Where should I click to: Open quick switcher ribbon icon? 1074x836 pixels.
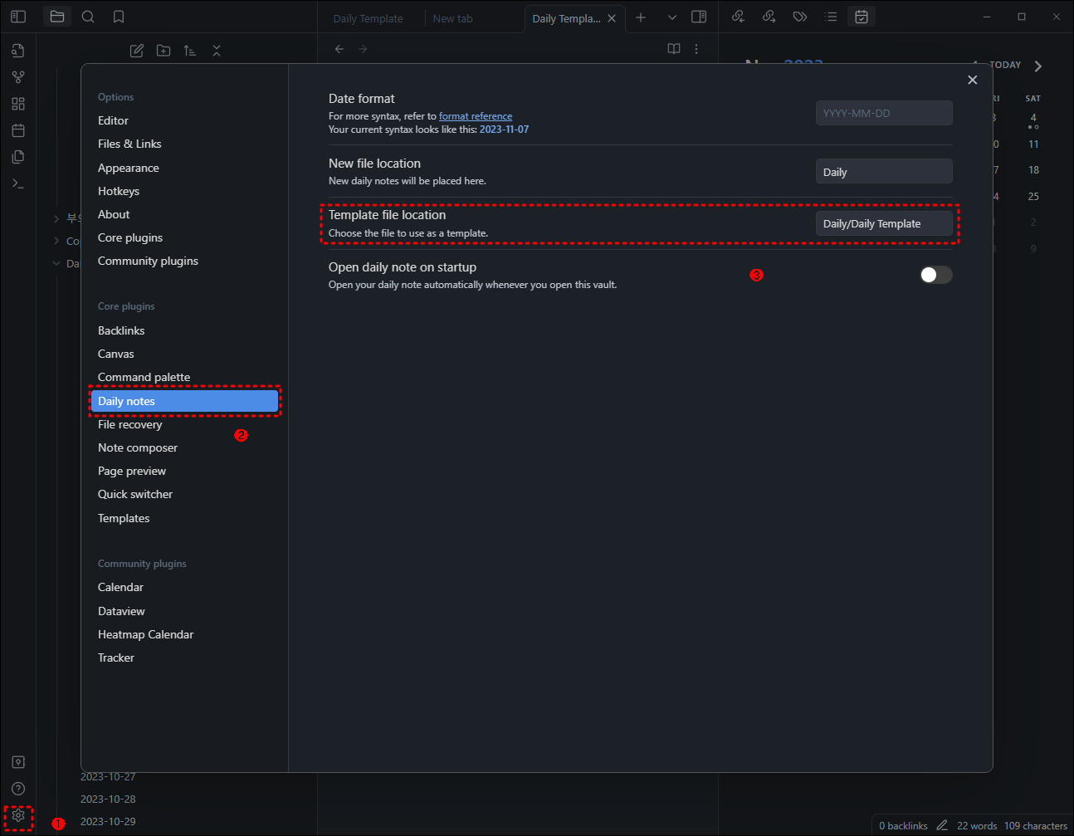pos(18,51)
